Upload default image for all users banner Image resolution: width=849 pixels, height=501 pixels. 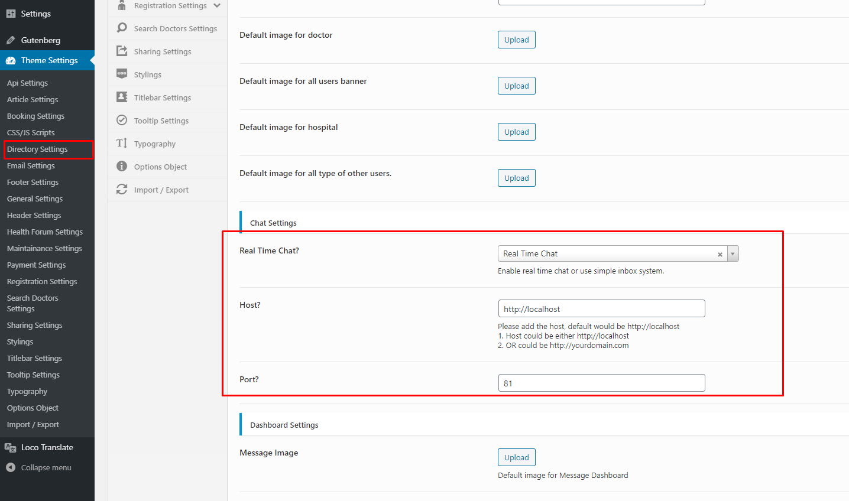517,86
